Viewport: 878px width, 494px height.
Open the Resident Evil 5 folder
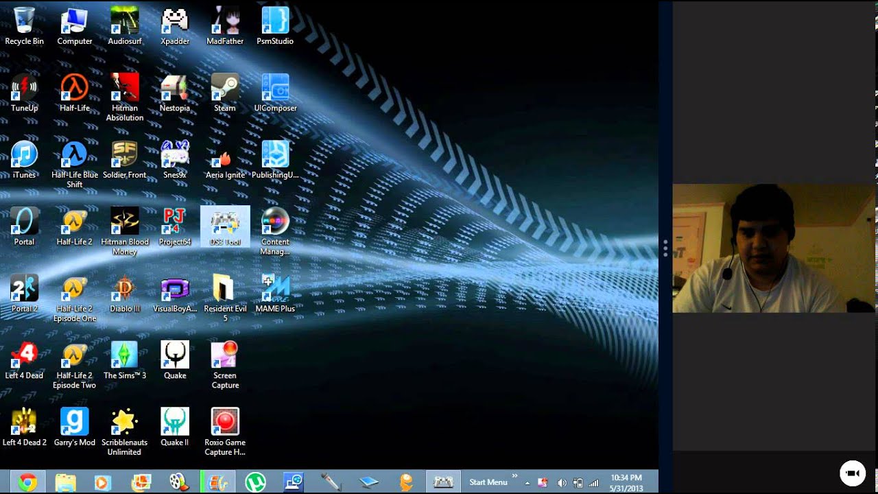coord(225,299)
